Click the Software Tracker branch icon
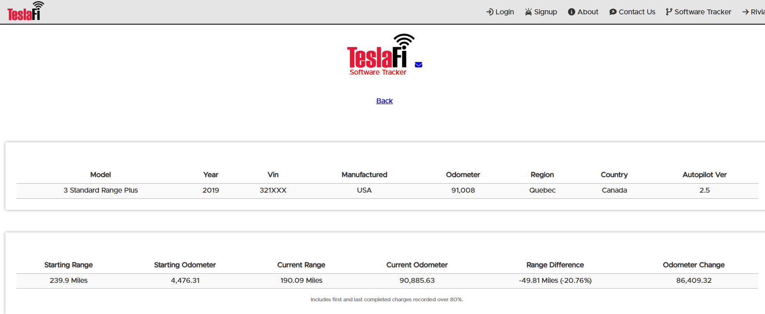This screenshot has height=314, width=765. (669, 12)
